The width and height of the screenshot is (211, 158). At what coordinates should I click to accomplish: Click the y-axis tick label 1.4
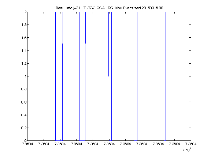[24, 50]
